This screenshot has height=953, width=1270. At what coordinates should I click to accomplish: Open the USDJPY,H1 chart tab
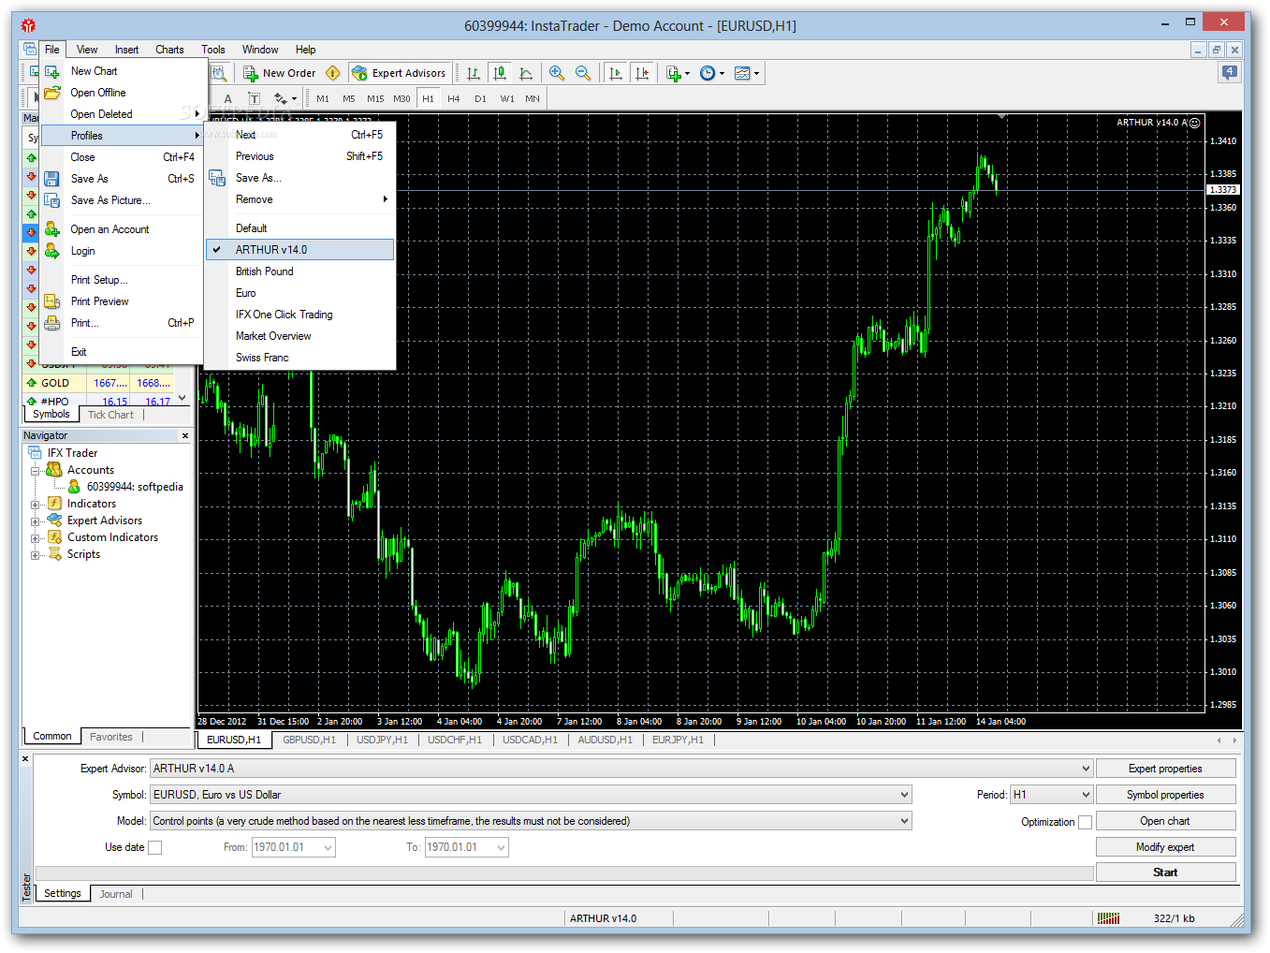[x=382, y=740]
